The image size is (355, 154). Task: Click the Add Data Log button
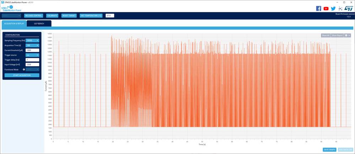coord(345,150)
